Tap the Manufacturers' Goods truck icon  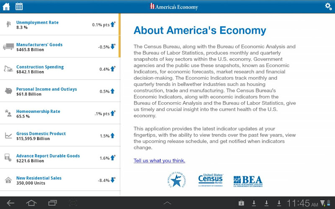click(x=8, y=46)
